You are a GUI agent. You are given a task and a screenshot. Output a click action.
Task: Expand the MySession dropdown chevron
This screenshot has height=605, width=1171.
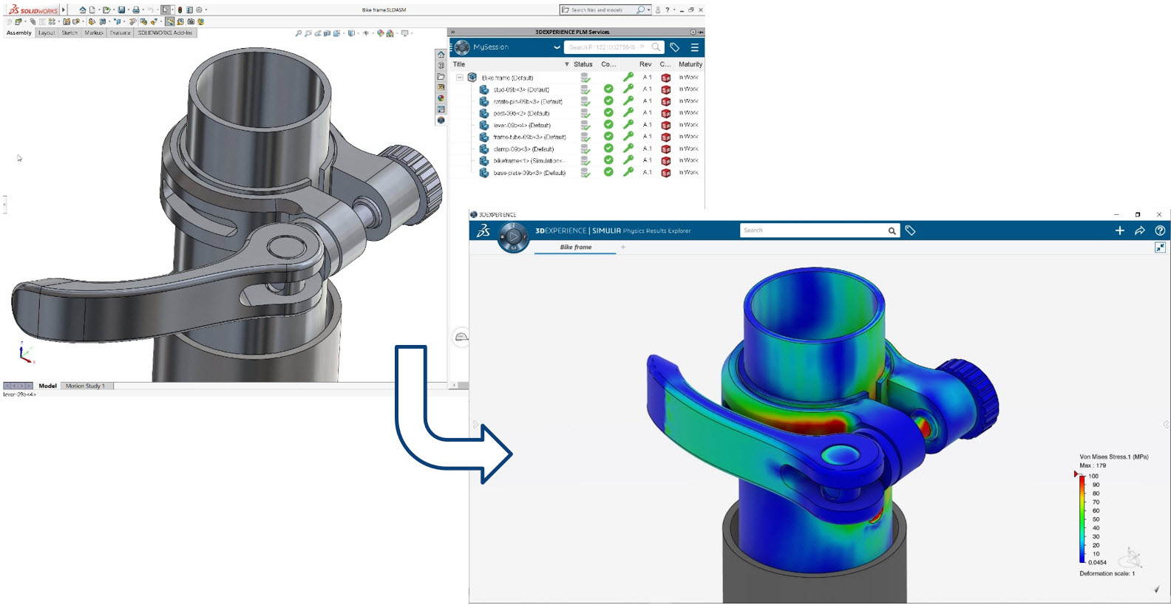557,47
